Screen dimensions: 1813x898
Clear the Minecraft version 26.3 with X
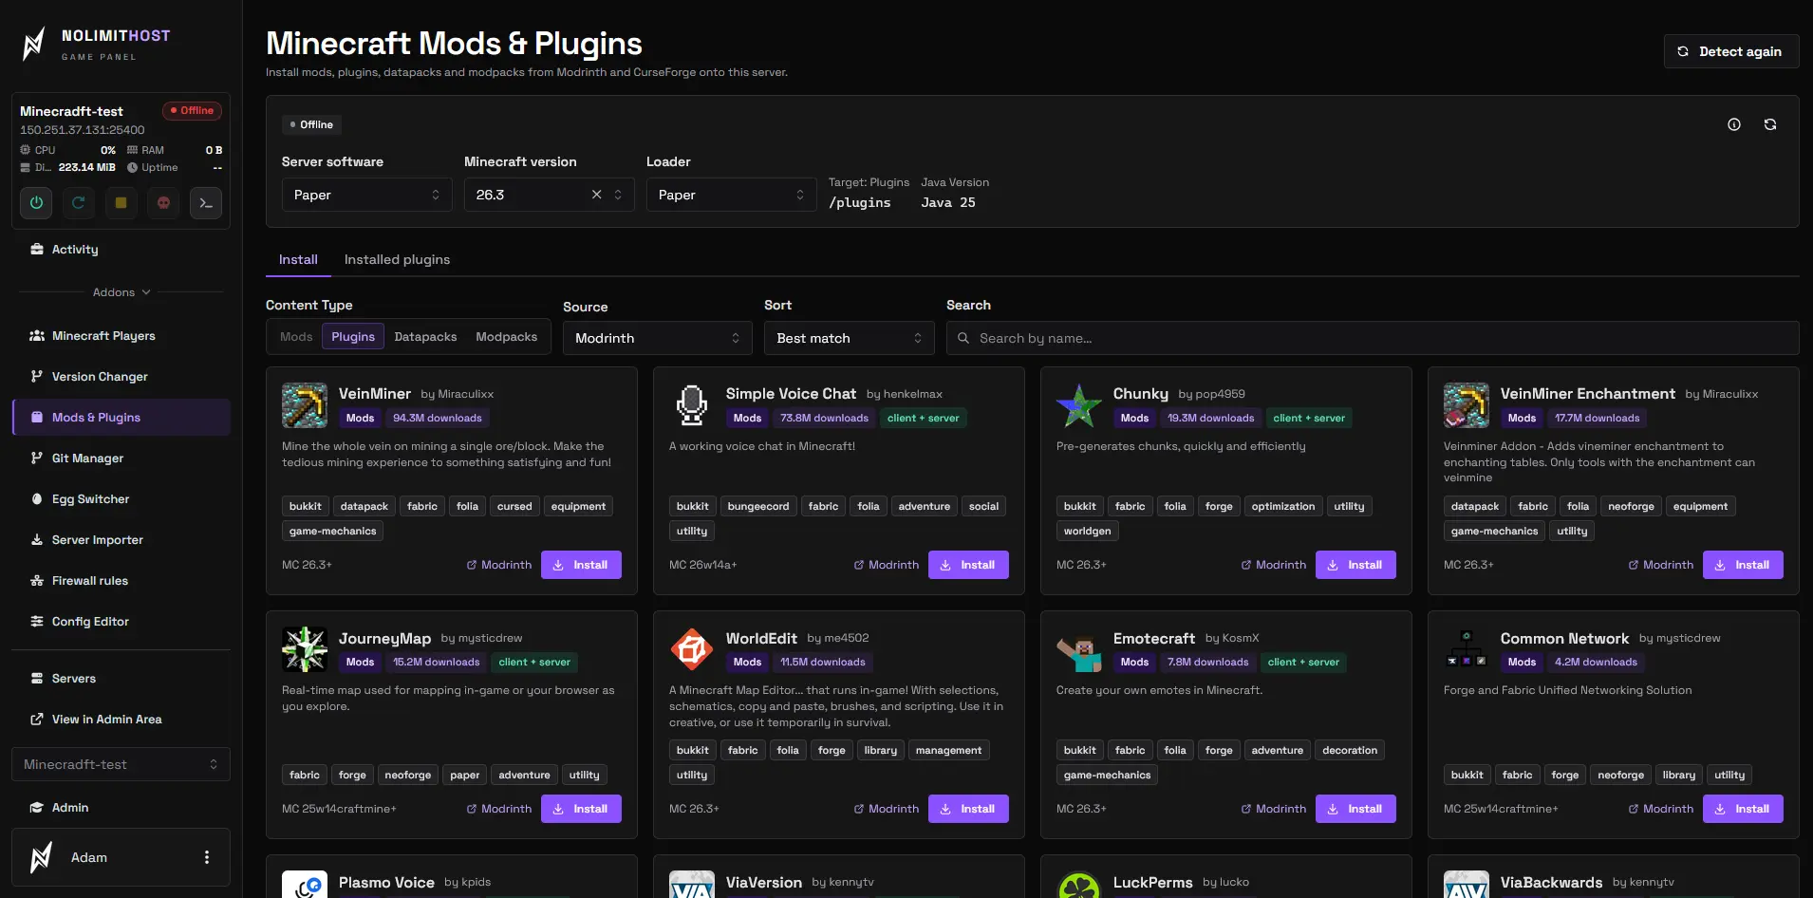tap(596, 195)
